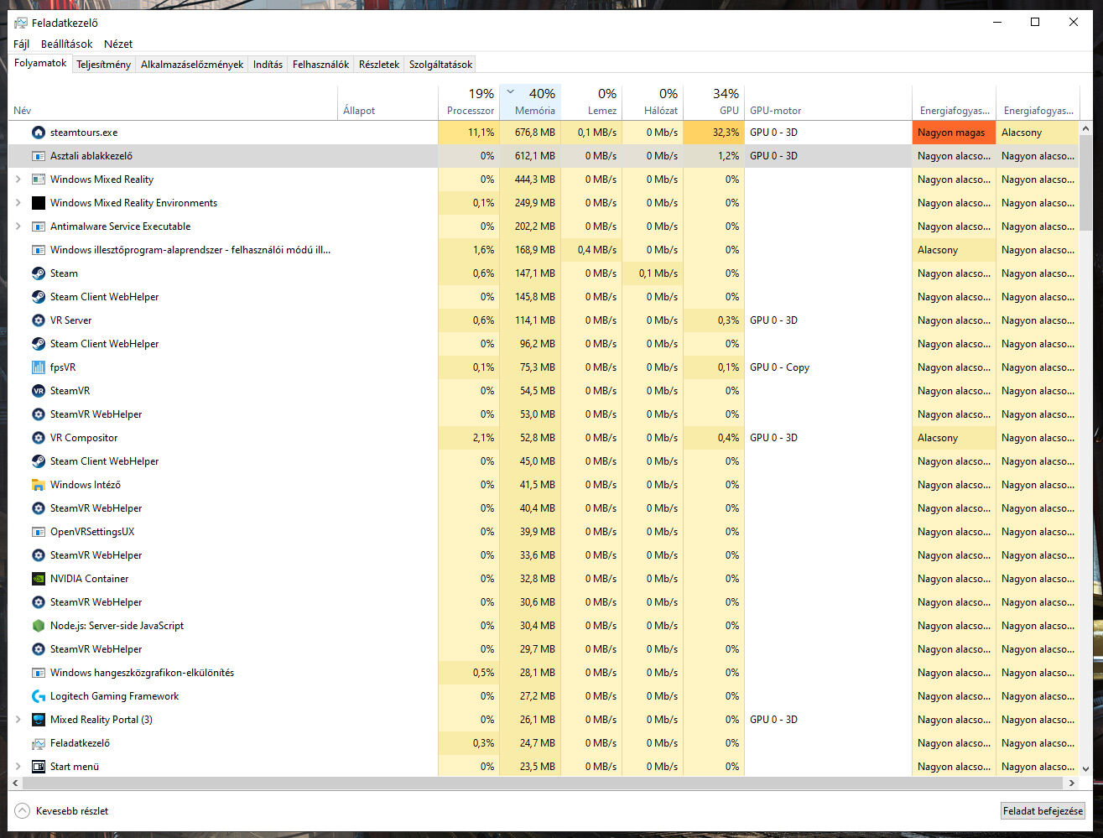Click the vertical scrollbar thumb
This screenshot has width=1103, height=838.
click(1086, 182)
